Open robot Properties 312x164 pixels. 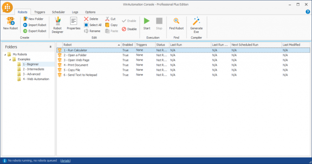tap(74, 24)
